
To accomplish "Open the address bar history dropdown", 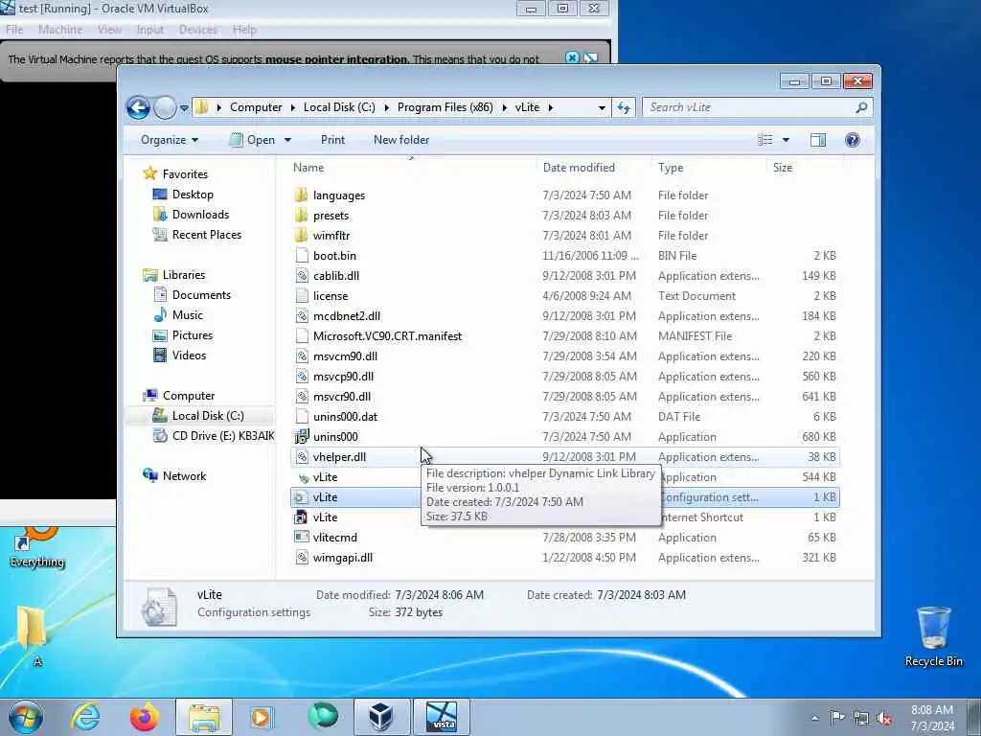I will [602, 107].
